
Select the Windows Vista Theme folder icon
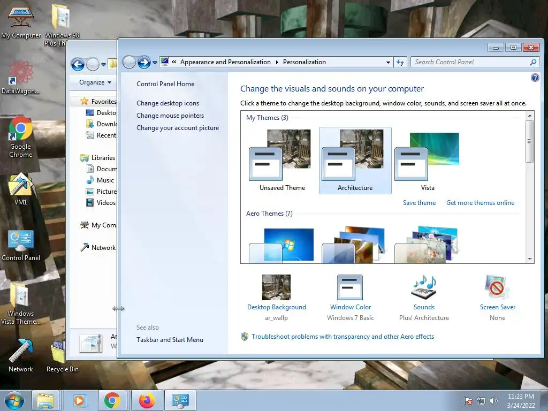pos(21,304)
